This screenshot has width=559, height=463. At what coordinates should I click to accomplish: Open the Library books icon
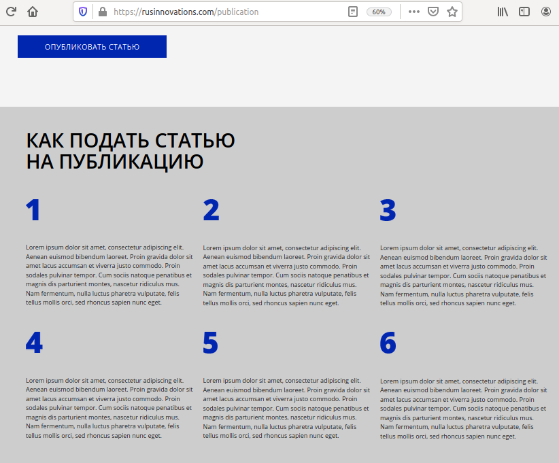(x=503, y=12)
